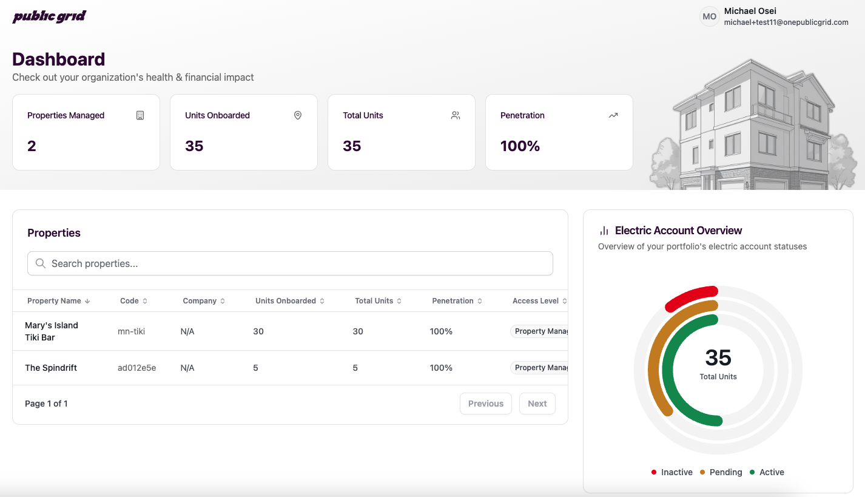Toggle the Pending status legend item

pos(721,472)
